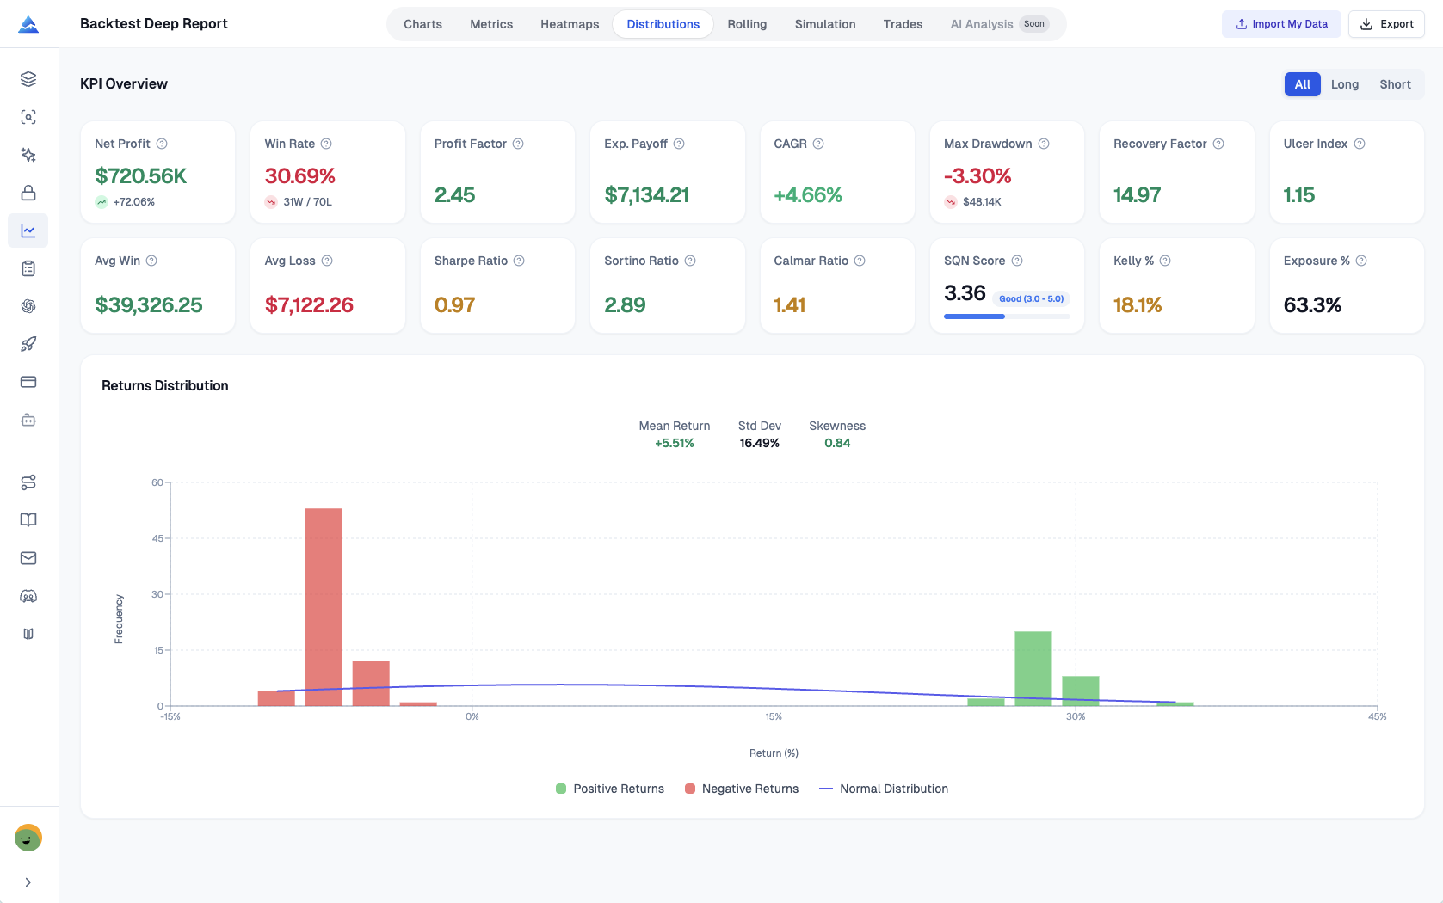The image size is (1443, 903).
Task: Switch to the Heatmaps tab
Action: [569, 24]
